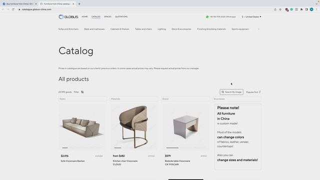
Task: Reload the current page
Action: pos(13,9)
